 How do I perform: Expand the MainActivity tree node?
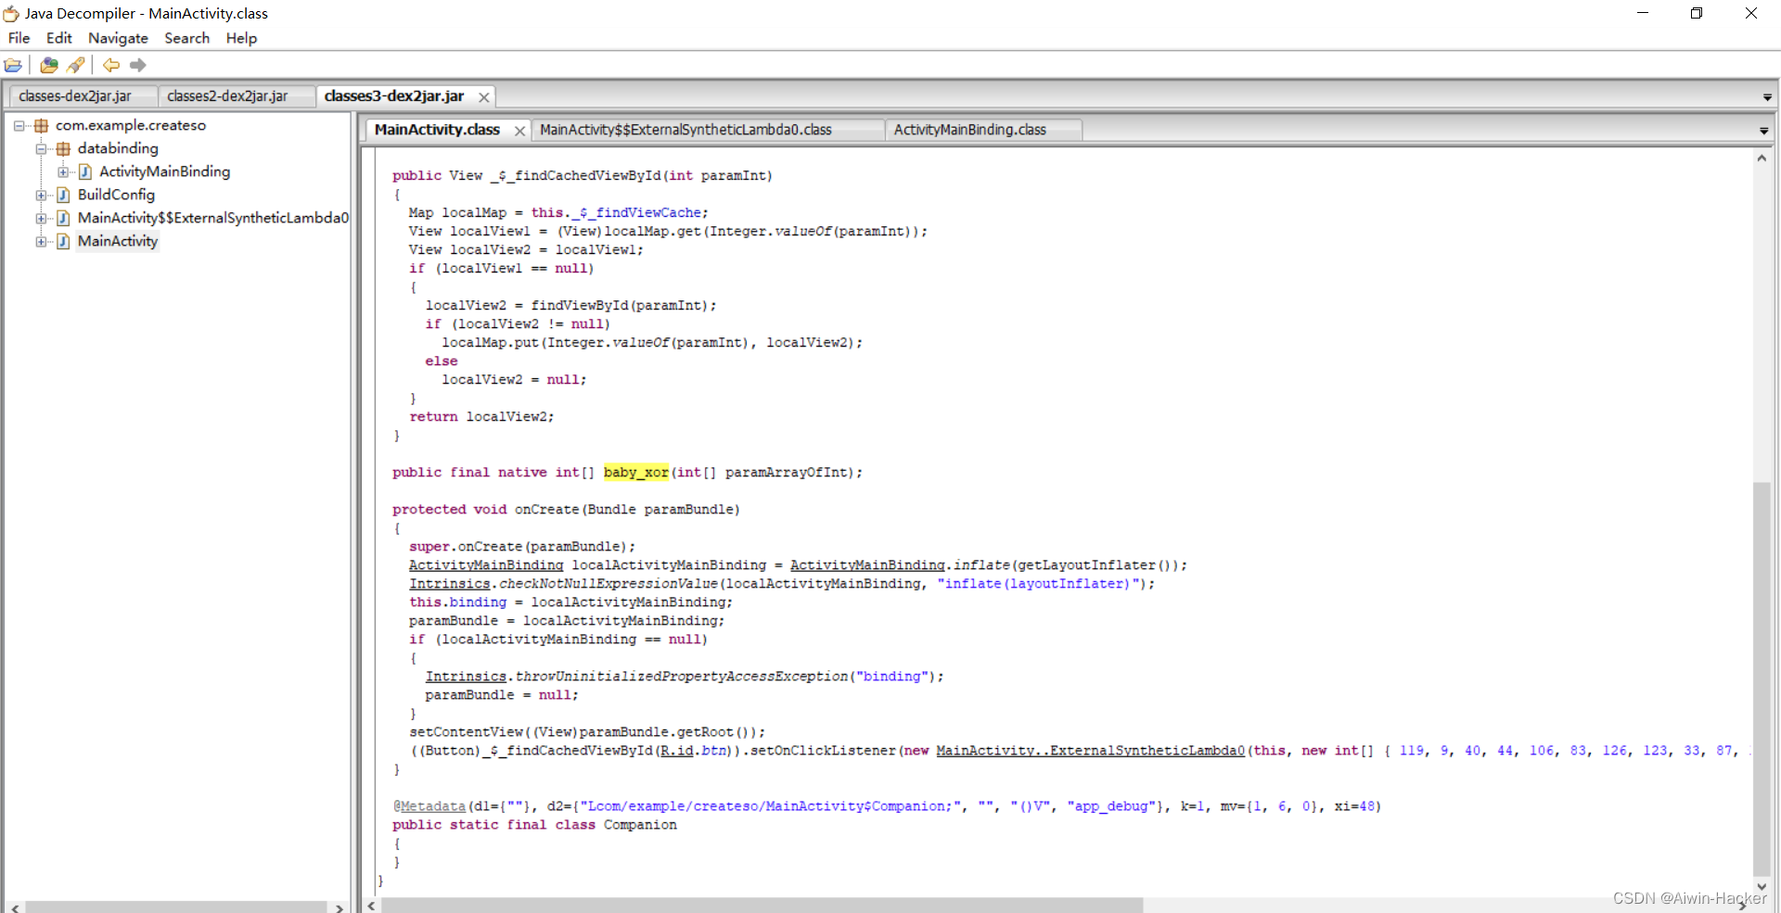(41, 241)
